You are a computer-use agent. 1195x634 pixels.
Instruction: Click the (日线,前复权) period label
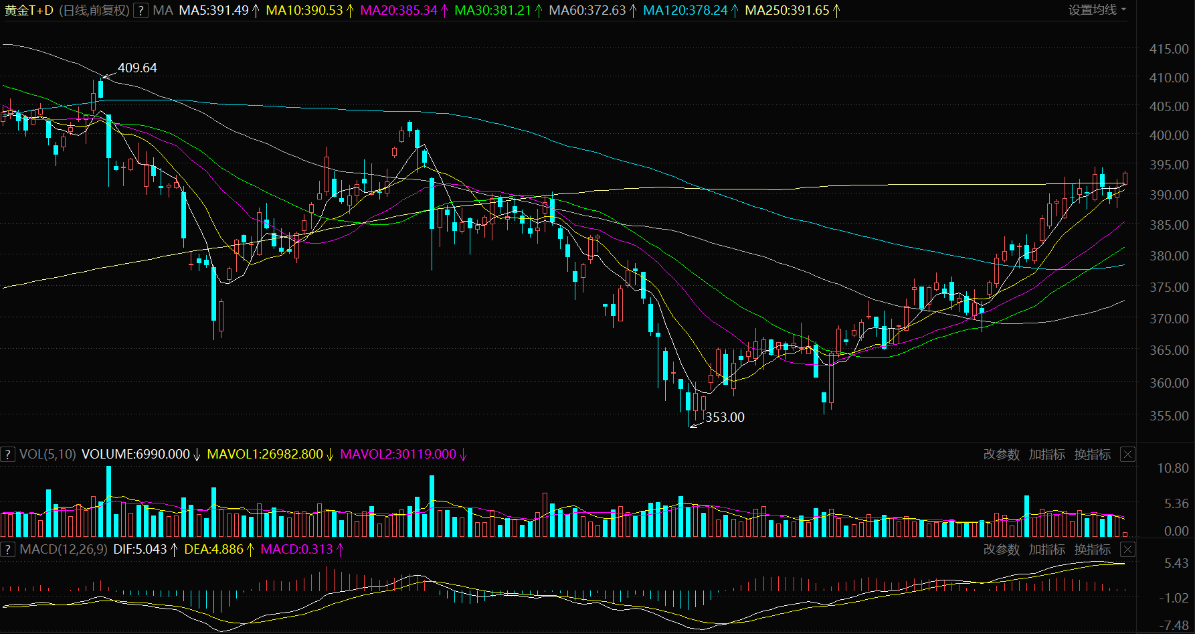[94, 11]
